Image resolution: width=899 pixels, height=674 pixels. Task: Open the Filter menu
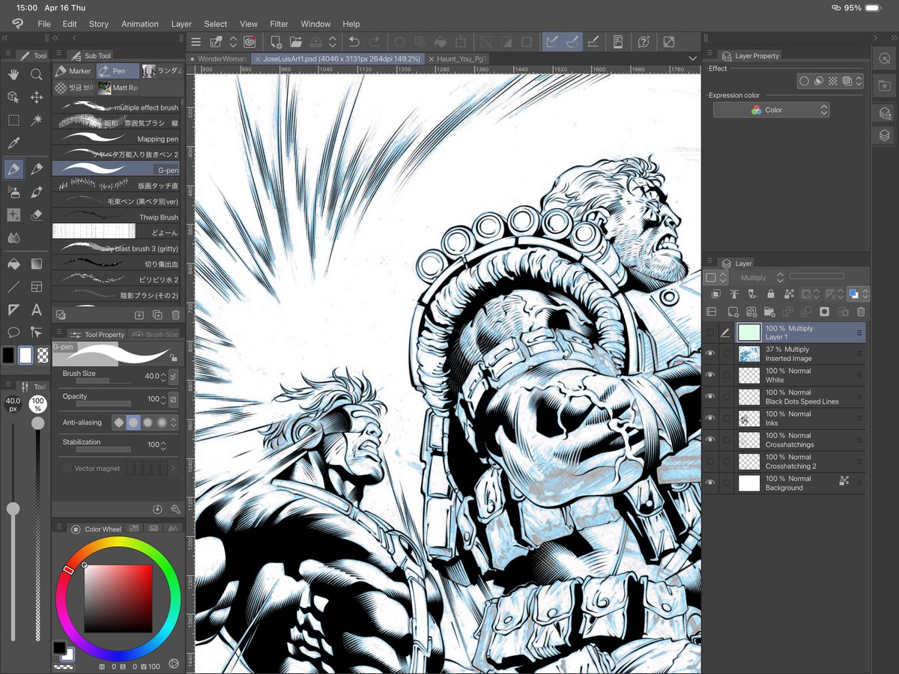[x=279, y=24]
